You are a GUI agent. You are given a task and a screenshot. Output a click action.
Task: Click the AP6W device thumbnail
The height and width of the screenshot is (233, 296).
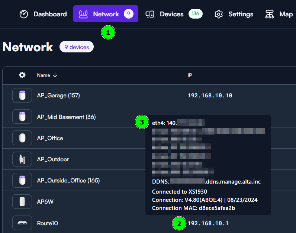(x=22, y=201)
